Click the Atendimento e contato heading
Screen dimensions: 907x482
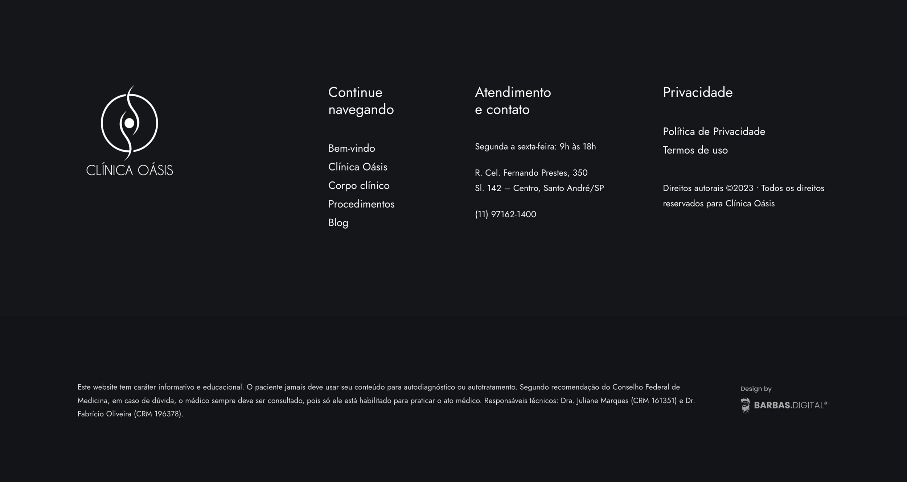[513, 101]
